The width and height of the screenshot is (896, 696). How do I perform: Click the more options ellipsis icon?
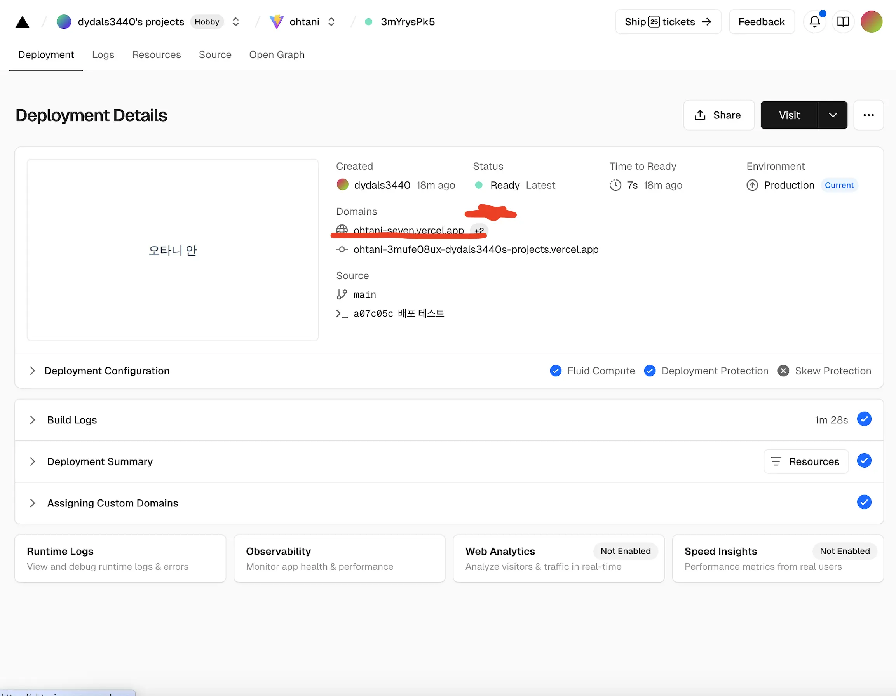click(x=868, y=115)
